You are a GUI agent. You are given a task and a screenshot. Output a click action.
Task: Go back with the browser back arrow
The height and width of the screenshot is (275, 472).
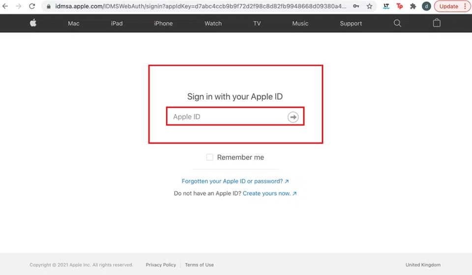pyautogui.click(x=5, y=6)
